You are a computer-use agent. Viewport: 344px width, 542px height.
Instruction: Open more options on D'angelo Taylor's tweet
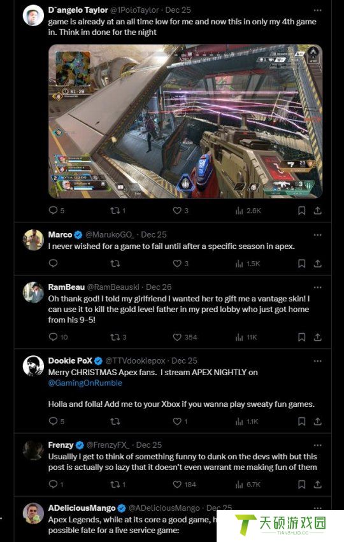coord(317,10)
